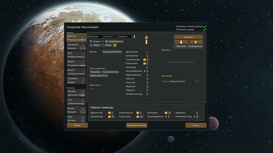
Task: Click the last name input field
Action: coord(125,37)
